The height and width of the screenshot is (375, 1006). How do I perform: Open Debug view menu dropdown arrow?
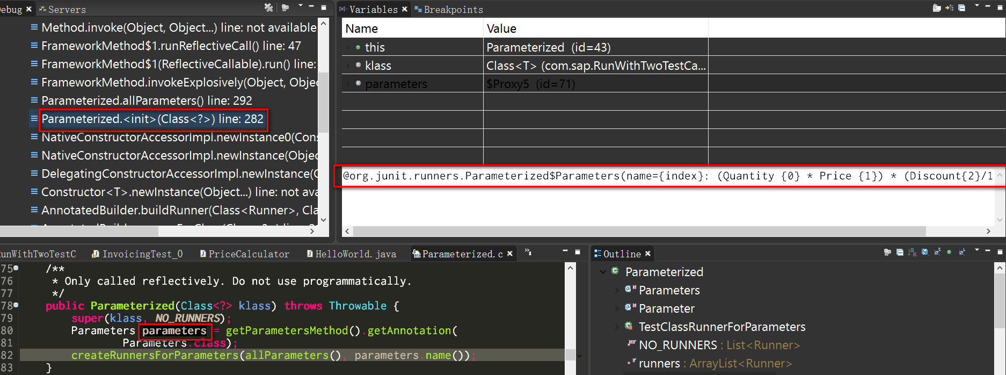click(300, 6)
